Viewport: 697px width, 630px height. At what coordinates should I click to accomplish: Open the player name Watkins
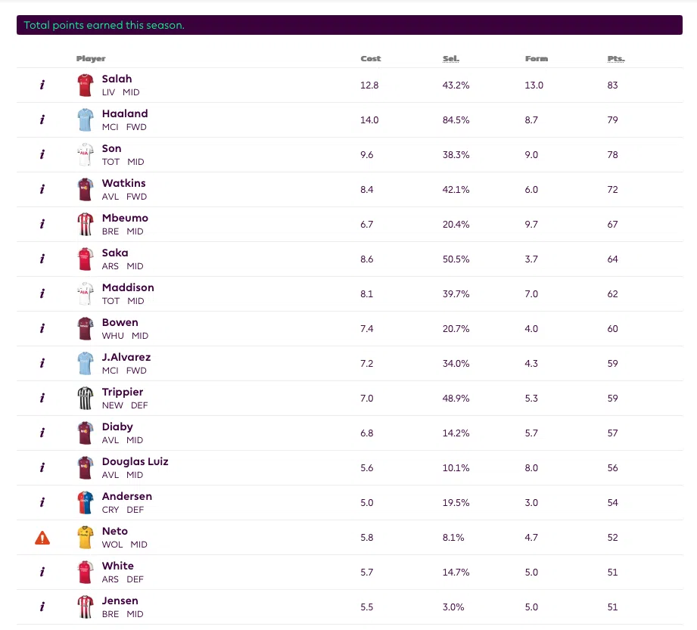123,183
